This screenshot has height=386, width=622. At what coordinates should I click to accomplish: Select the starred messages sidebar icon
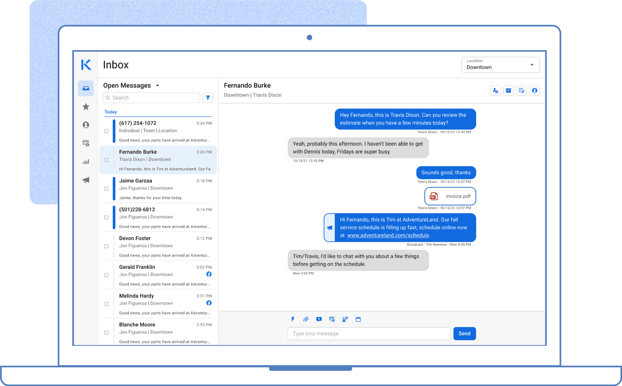[x=86, y=107]
